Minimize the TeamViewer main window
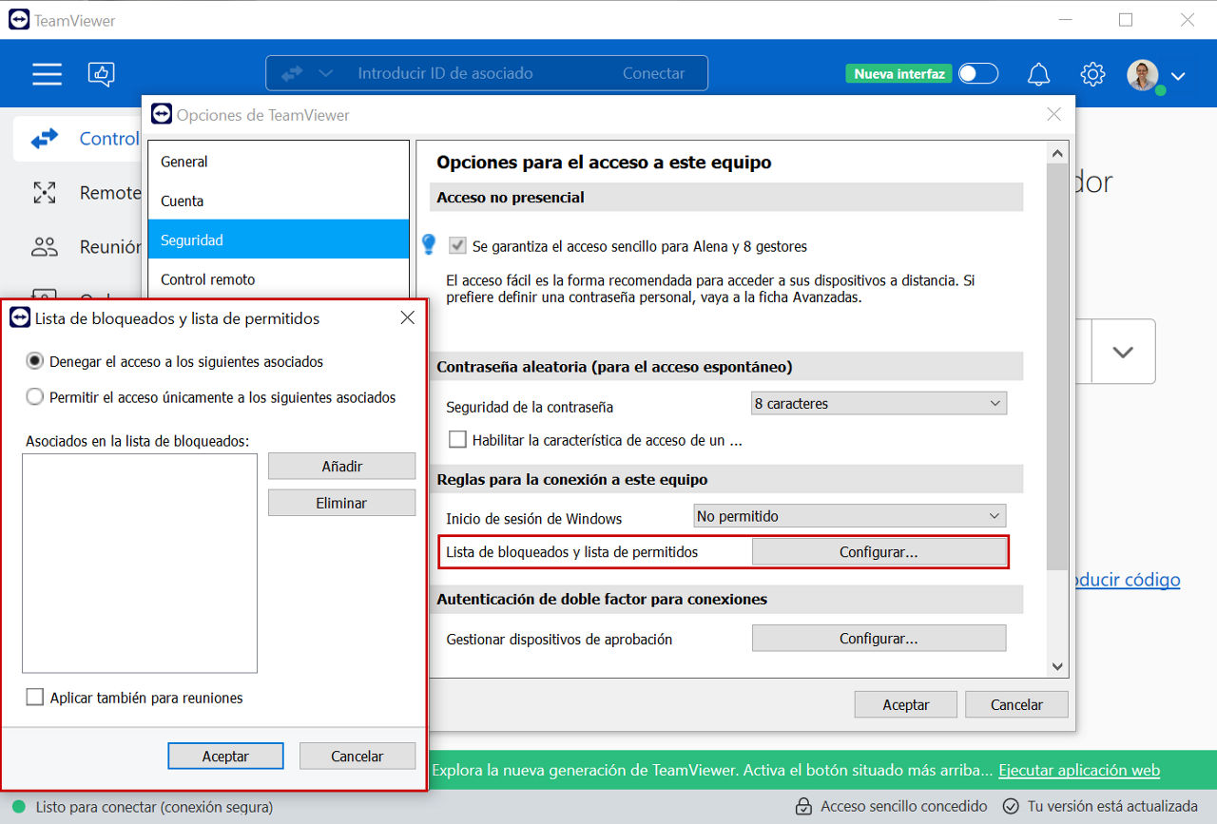 tap(1065, 20)
